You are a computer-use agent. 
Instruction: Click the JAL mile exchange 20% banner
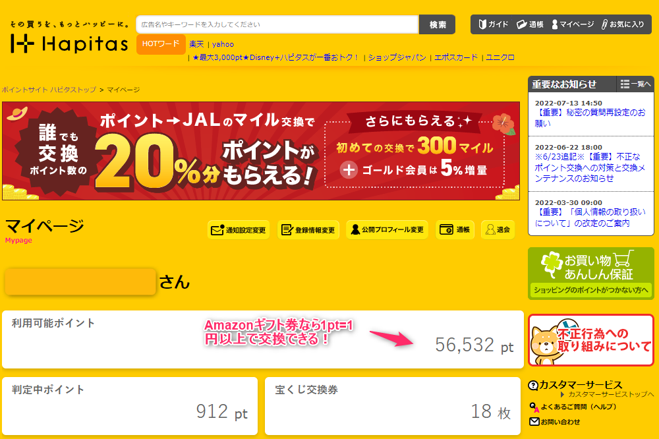[261, 150]
